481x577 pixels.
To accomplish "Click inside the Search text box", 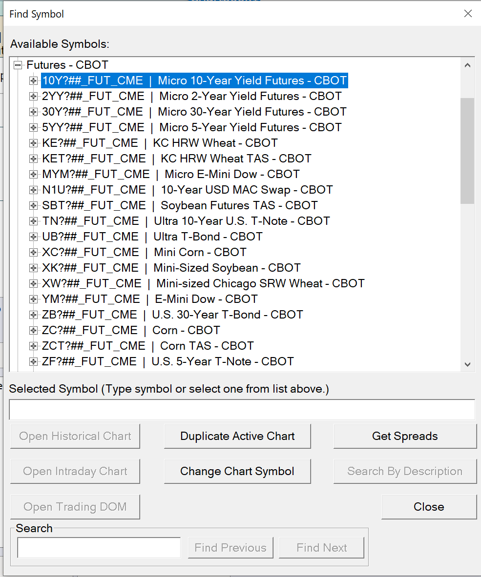I will 99,548.
